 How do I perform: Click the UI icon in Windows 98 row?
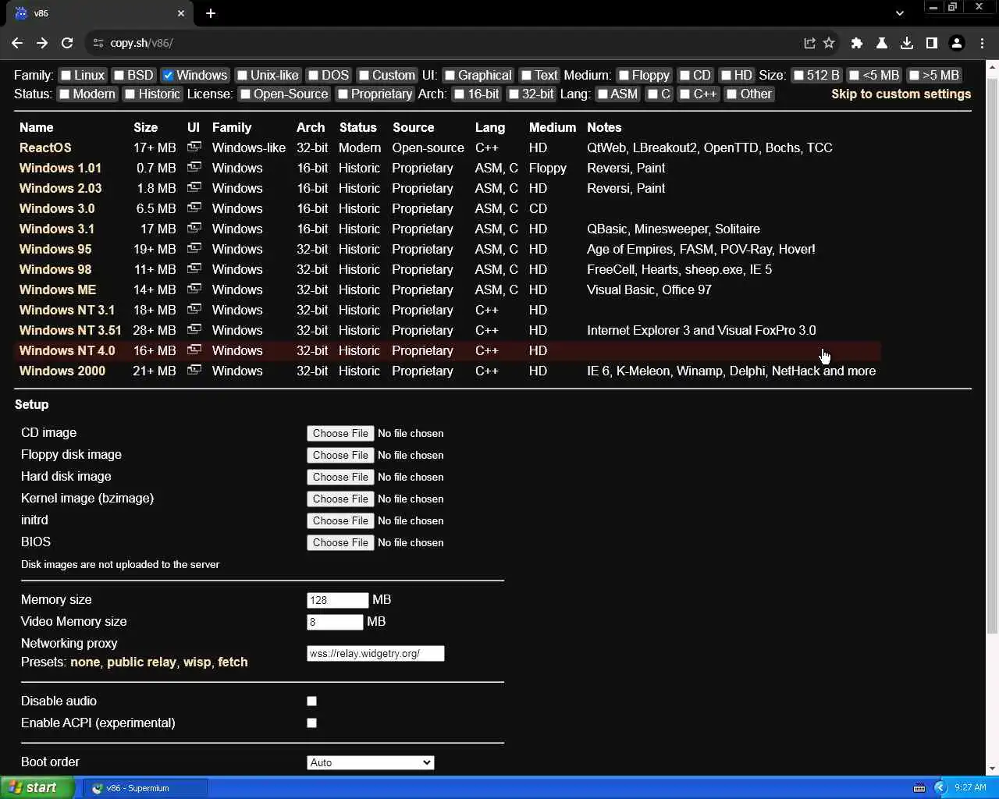(194, 268)
